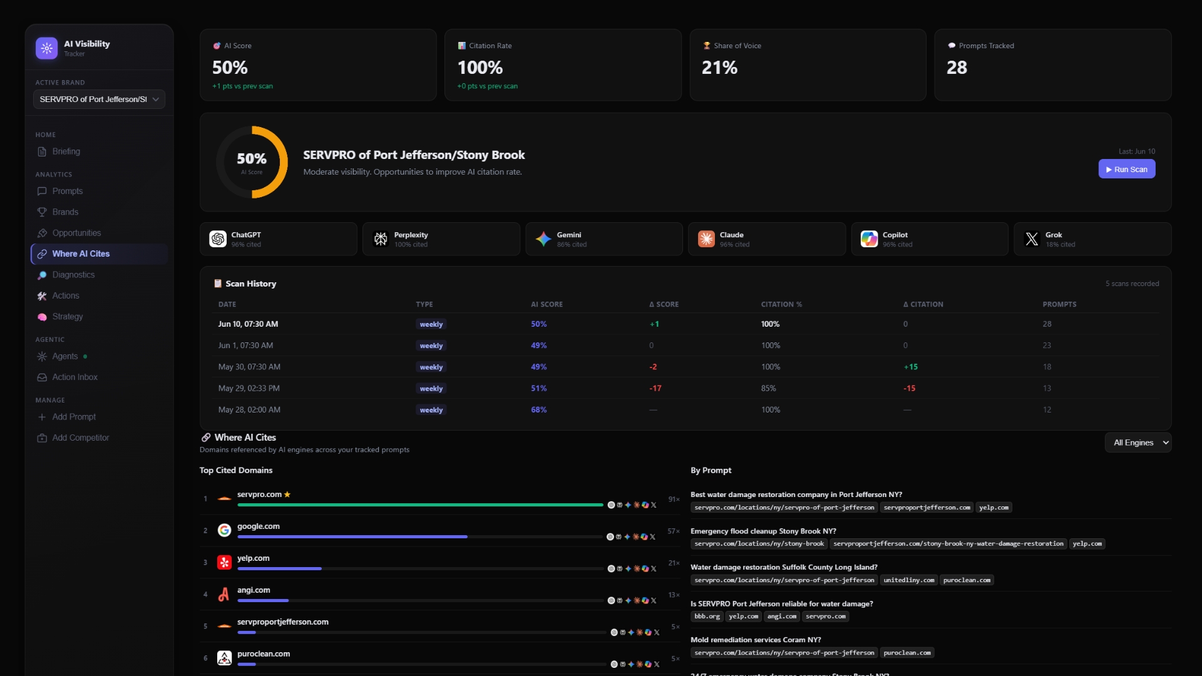1202x676 pixels.
Task: Click the puroclean.com logo icon
Action: [x=224, y=658]
